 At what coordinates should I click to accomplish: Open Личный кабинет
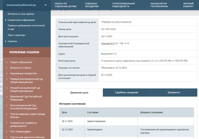tap(188, 5)
